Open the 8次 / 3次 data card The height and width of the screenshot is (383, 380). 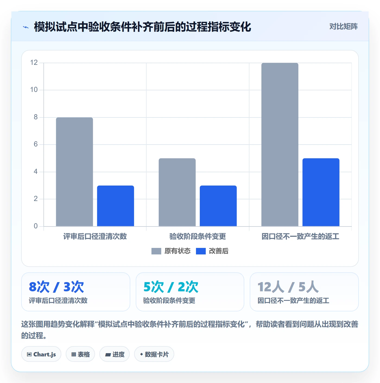coord(76,292)
